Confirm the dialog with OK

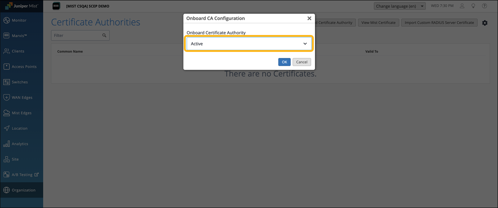(284, 62)
